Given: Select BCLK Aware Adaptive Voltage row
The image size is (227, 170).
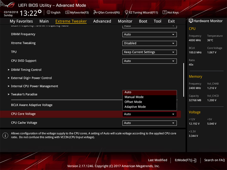Looking at the screenshot, I should 32,105.
